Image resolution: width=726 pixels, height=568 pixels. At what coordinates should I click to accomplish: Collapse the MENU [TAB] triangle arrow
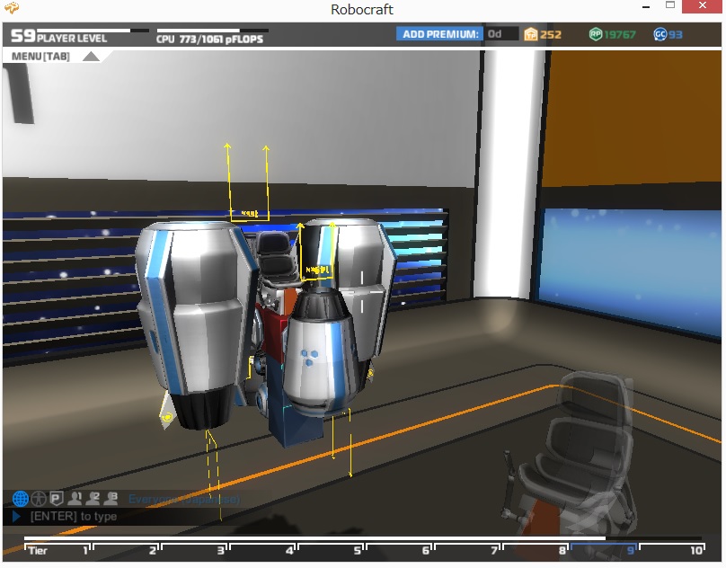coord(92,57)
